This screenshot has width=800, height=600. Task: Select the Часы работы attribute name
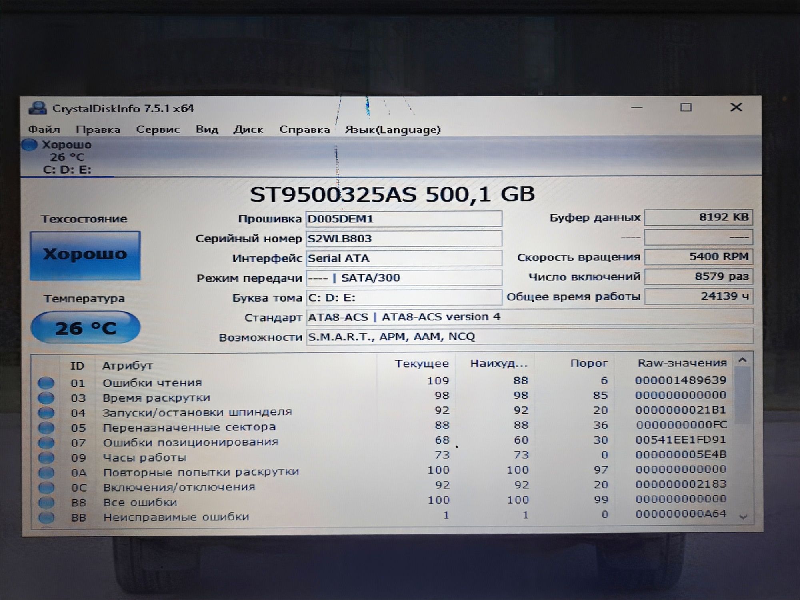coord(144,457)
